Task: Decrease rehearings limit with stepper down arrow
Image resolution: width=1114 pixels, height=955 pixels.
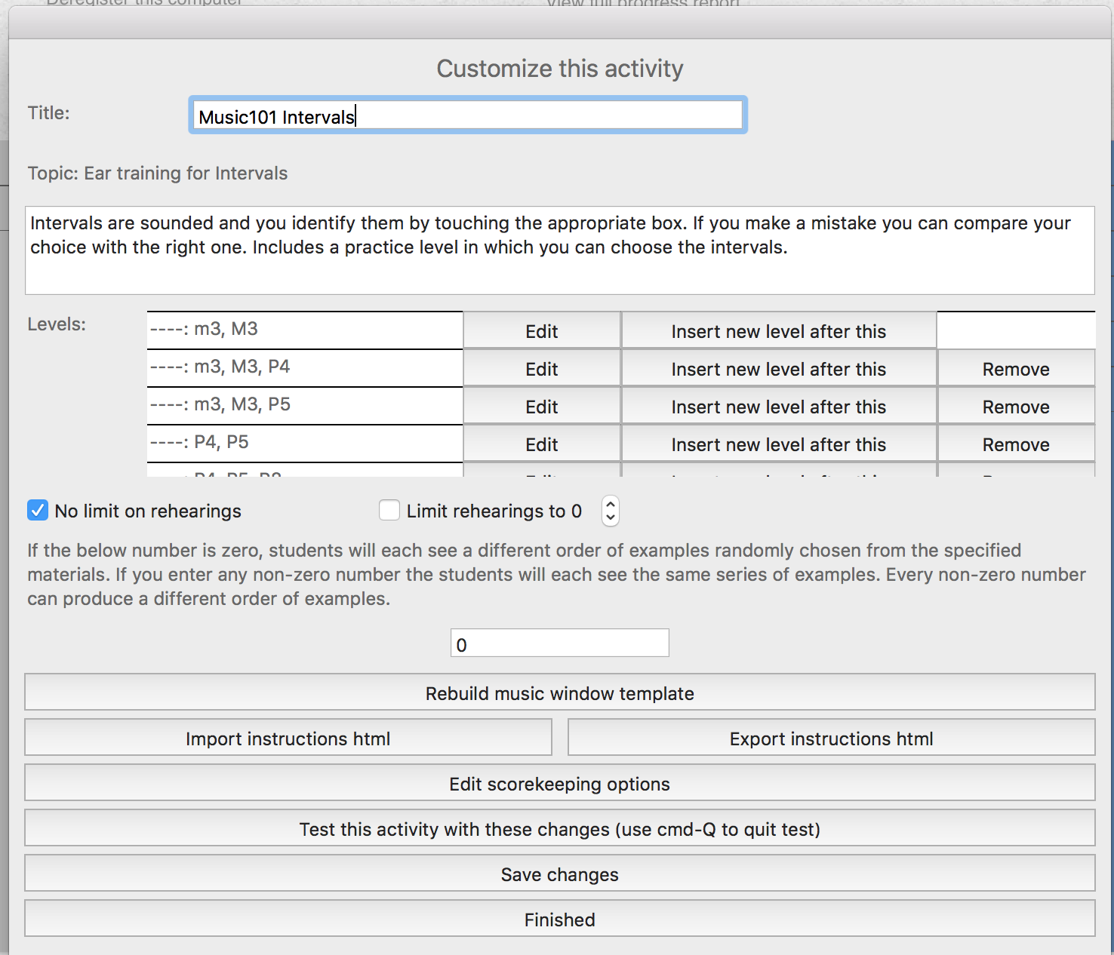Action: 611,517
